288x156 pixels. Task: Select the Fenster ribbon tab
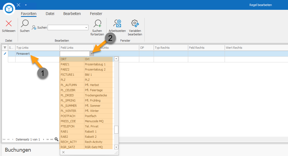(x=96, y=14)
